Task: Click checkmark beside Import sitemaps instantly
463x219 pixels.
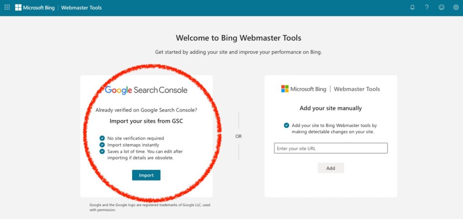Action: point(102,145)
